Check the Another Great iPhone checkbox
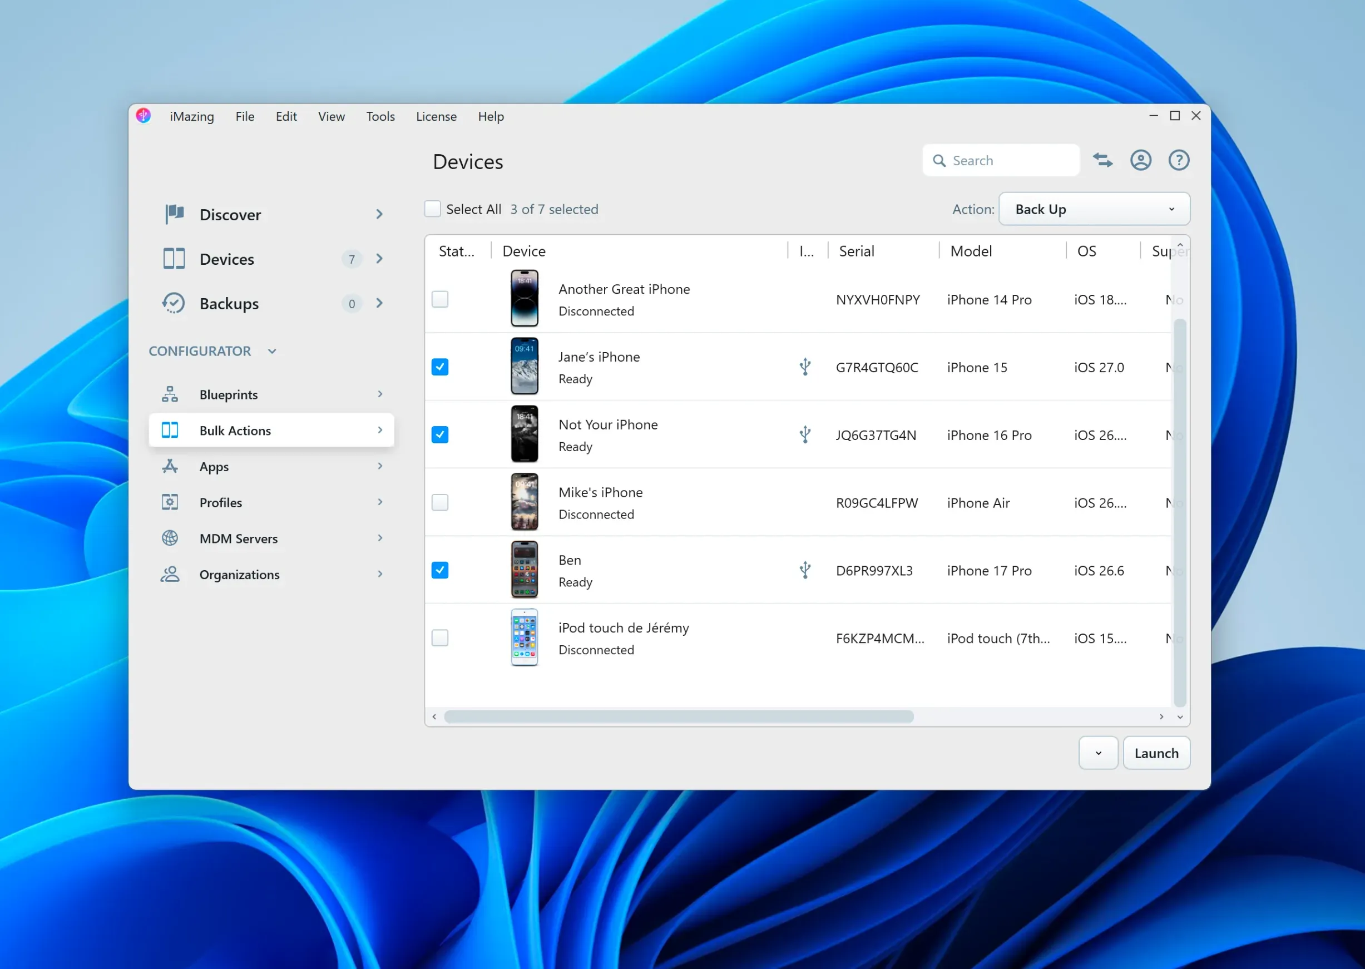This screenshot has height=969, width=1365. (441, 299)
